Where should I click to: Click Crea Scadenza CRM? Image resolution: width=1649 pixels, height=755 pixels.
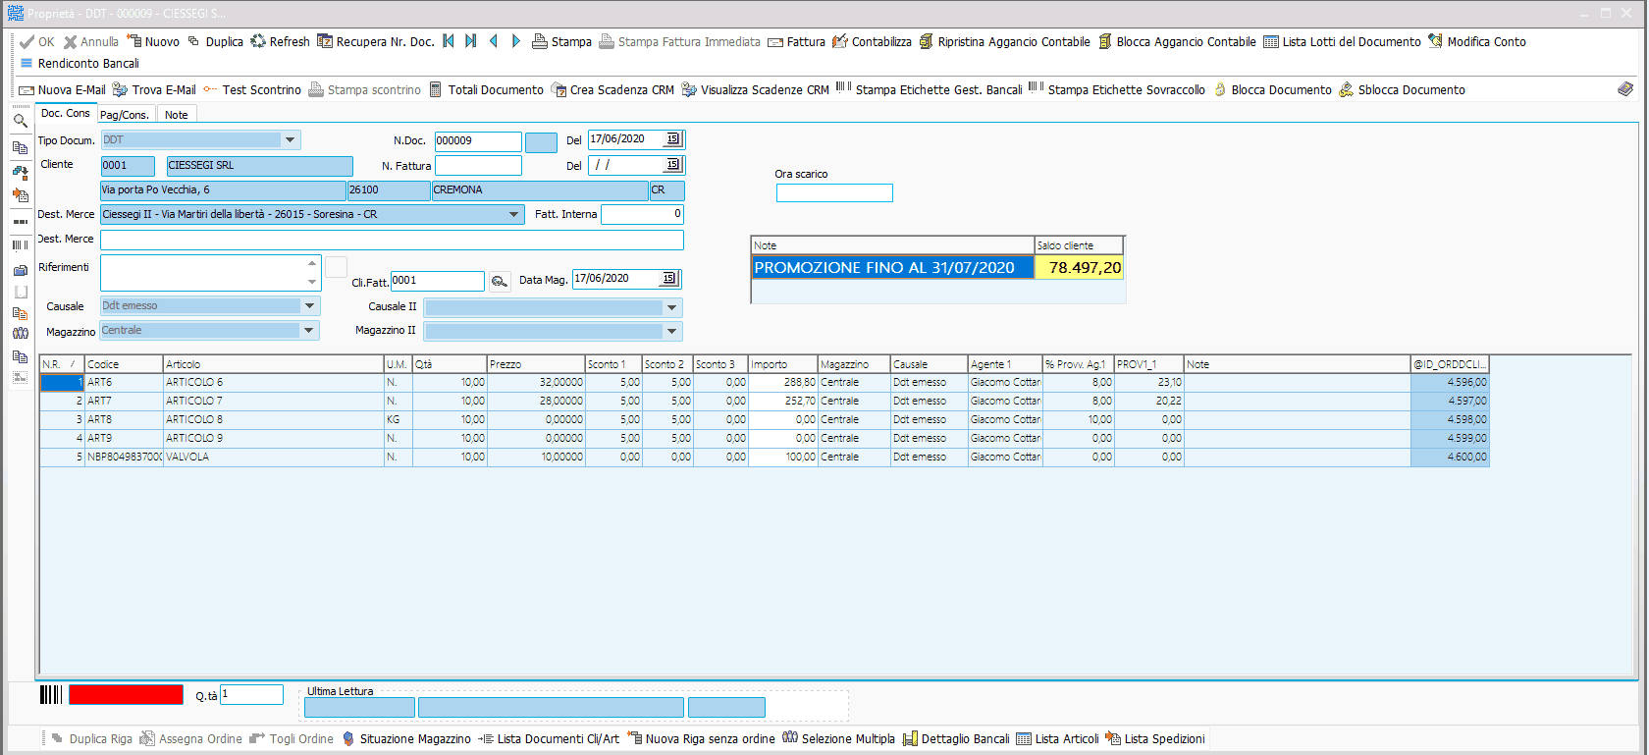pyautogui.click(x=612, y=90)
